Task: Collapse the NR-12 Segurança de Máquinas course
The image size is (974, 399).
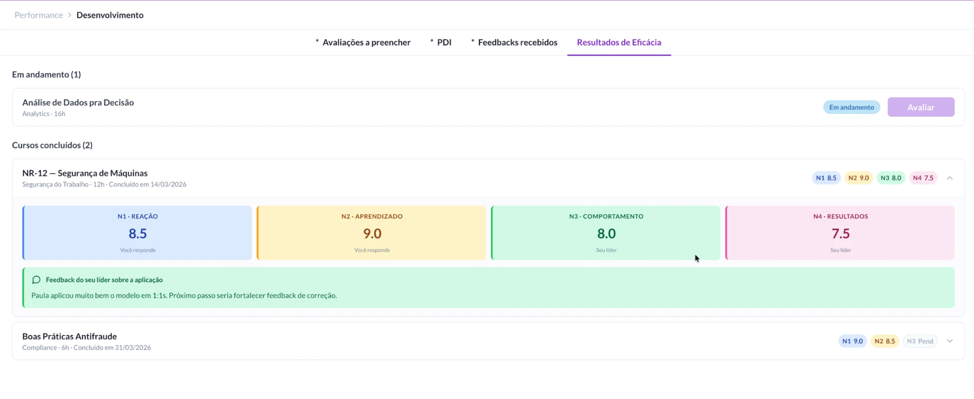Action: coord(950,178)
